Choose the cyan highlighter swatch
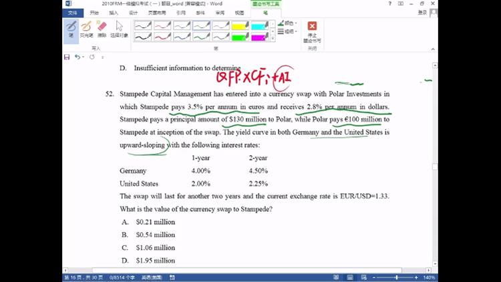This screenshot has width=501, height=282. (x=260, y=25)
